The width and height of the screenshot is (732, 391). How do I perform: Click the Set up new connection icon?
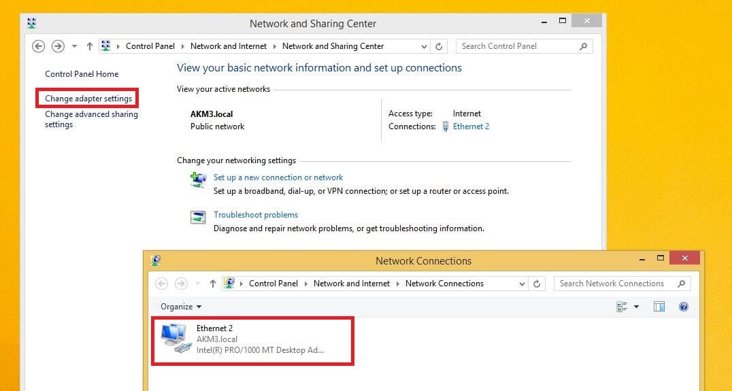[x=198, y=180]
